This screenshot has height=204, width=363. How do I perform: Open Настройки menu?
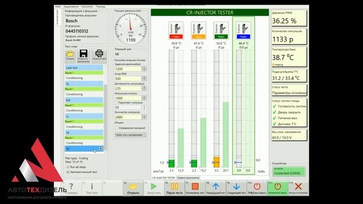[x=87, y=6]
